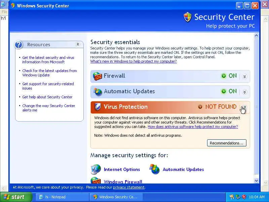Open the privacy statement link
269x202 pixels.
click(x=129, y=187)
